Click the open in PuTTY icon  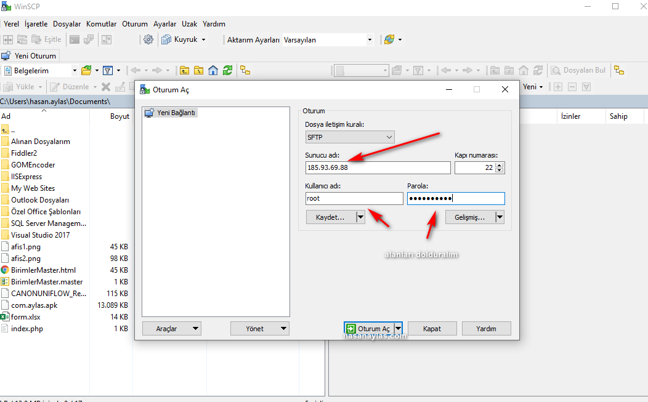point(89,39)
